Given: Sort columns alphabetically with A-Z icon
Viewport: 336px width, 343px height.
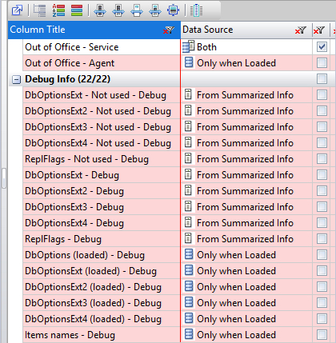Looking at the screenshot, I should (58, 10).
